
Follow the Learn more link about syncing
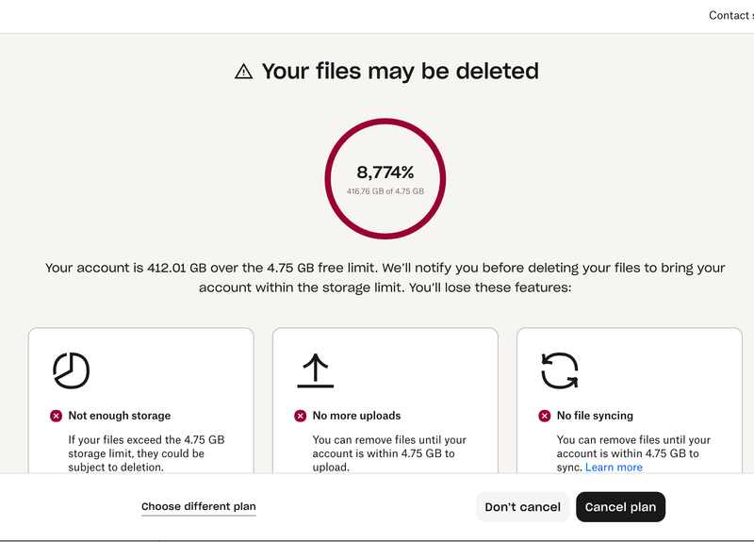[x=614, y=468]
